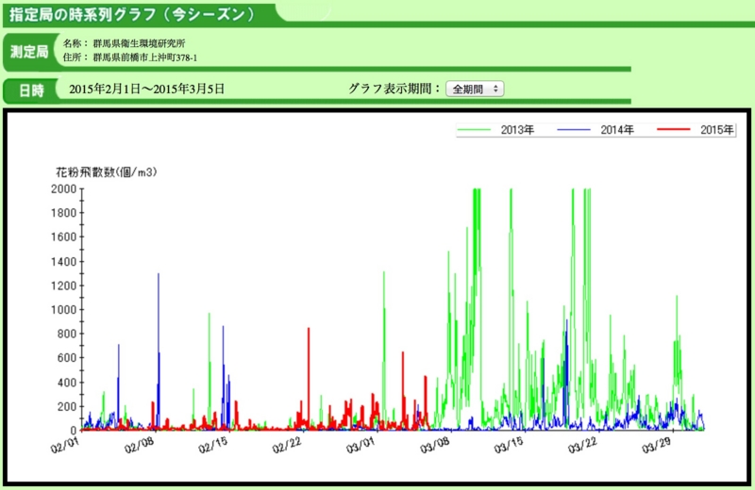
Task: Click the 02/01 x-axis date label
Action: (64, 445)
